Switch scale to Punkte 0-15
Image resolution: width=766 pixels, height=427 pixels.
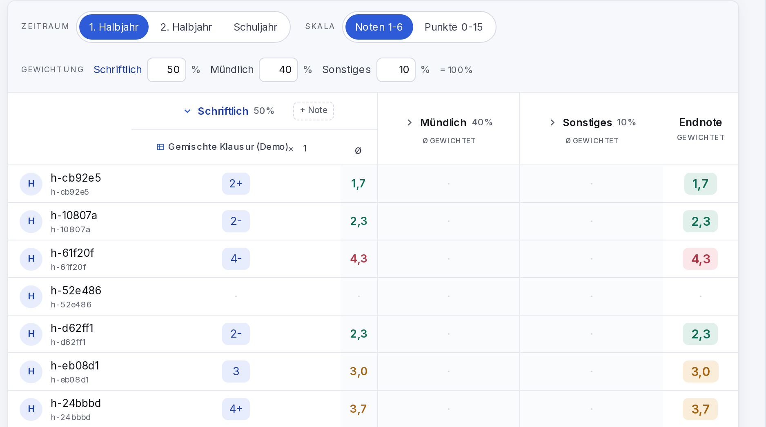[x=454, y=27]
